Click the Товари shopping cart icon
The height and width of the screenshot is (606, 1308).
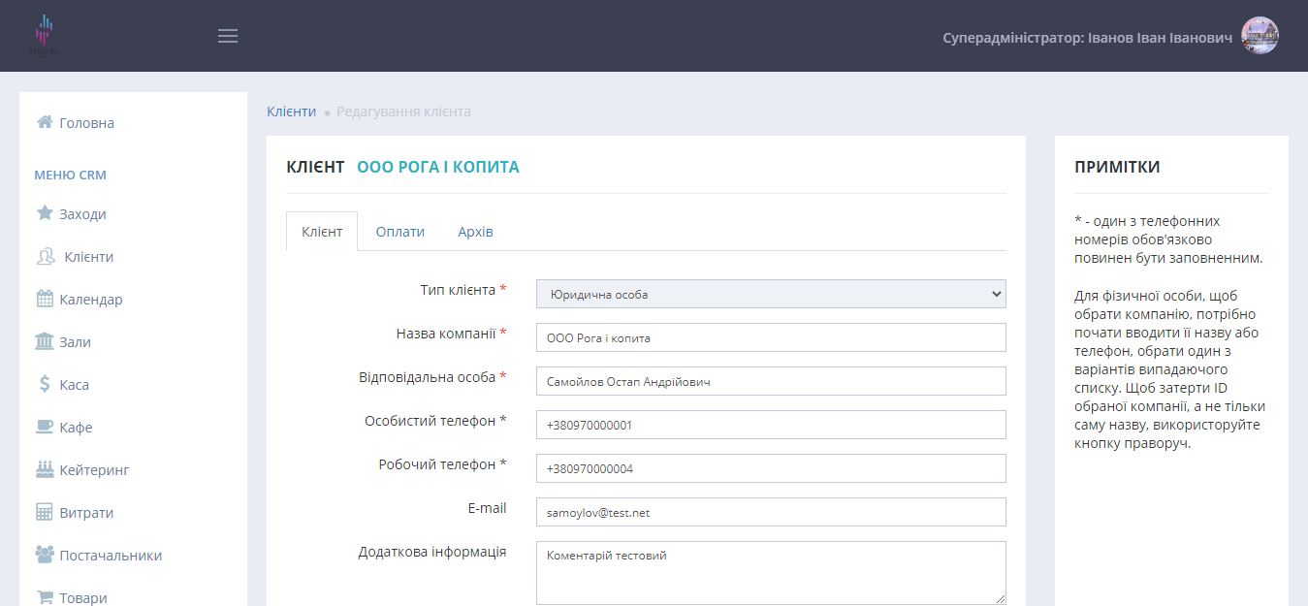coord(45,597)
